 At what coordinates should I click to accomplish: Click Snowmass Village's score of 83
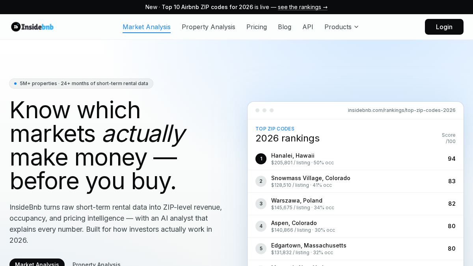coord(452,181)
